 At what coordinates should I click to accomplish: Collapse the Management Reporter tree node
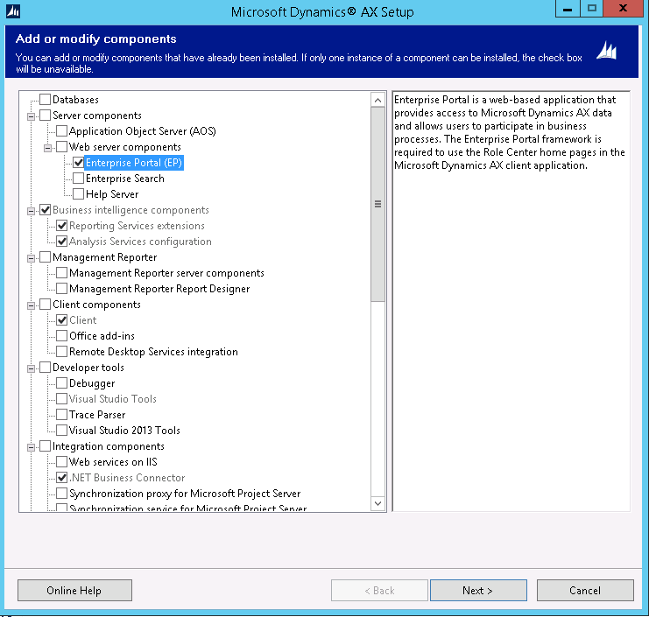31,258
